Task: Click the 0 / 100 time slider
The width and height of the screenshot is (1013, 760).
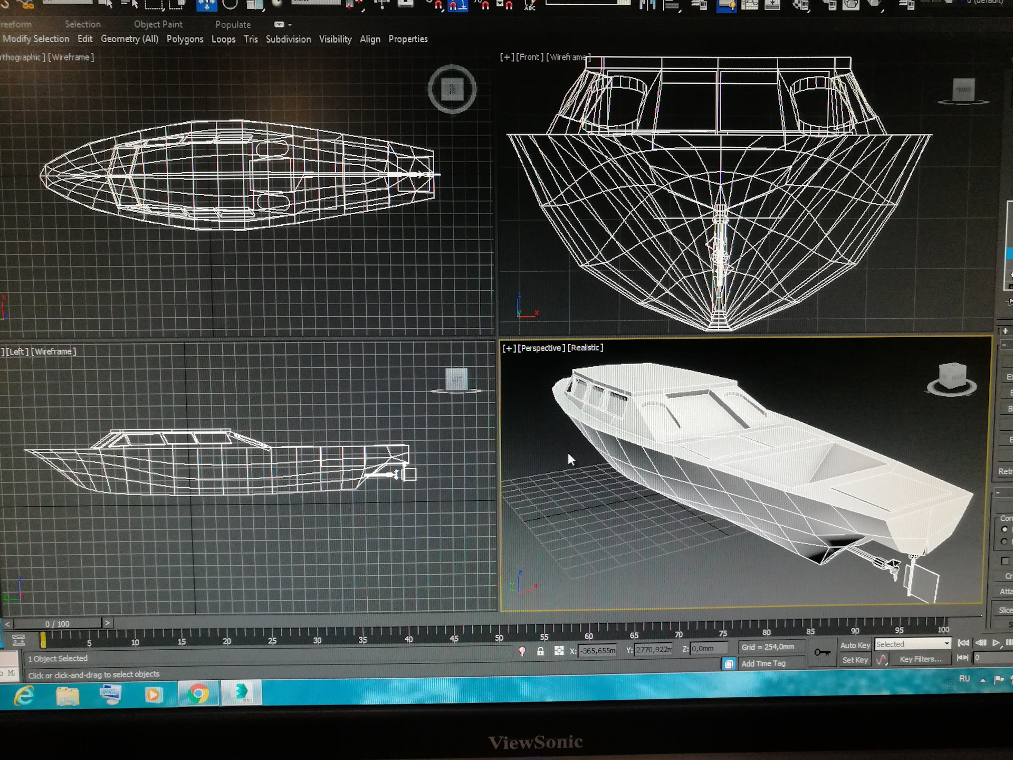Action: [x=57, y=623]
